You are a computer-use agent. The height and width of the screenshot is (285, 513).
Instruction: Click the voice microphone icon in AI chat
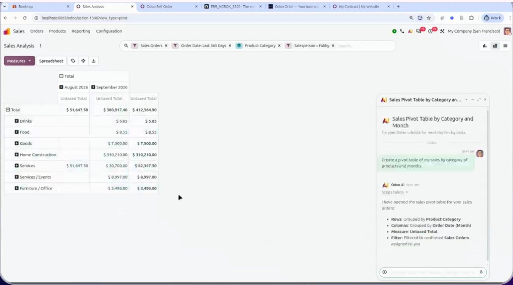click(x=481, y=272)
